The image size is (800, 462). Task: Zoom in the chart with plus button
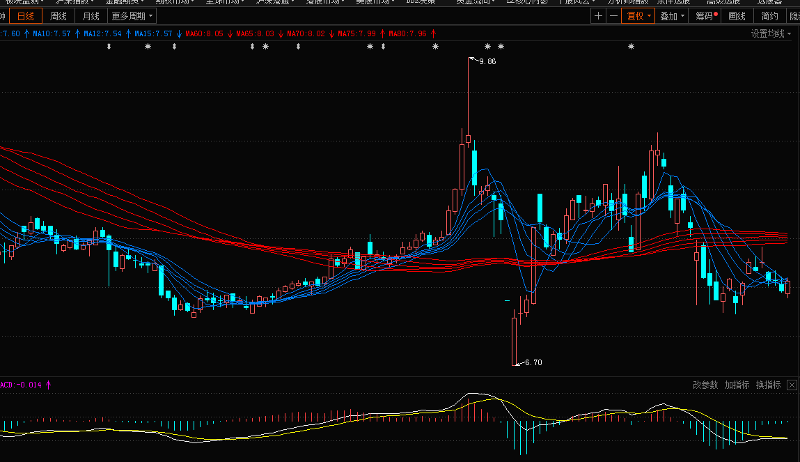click(598, 16)
